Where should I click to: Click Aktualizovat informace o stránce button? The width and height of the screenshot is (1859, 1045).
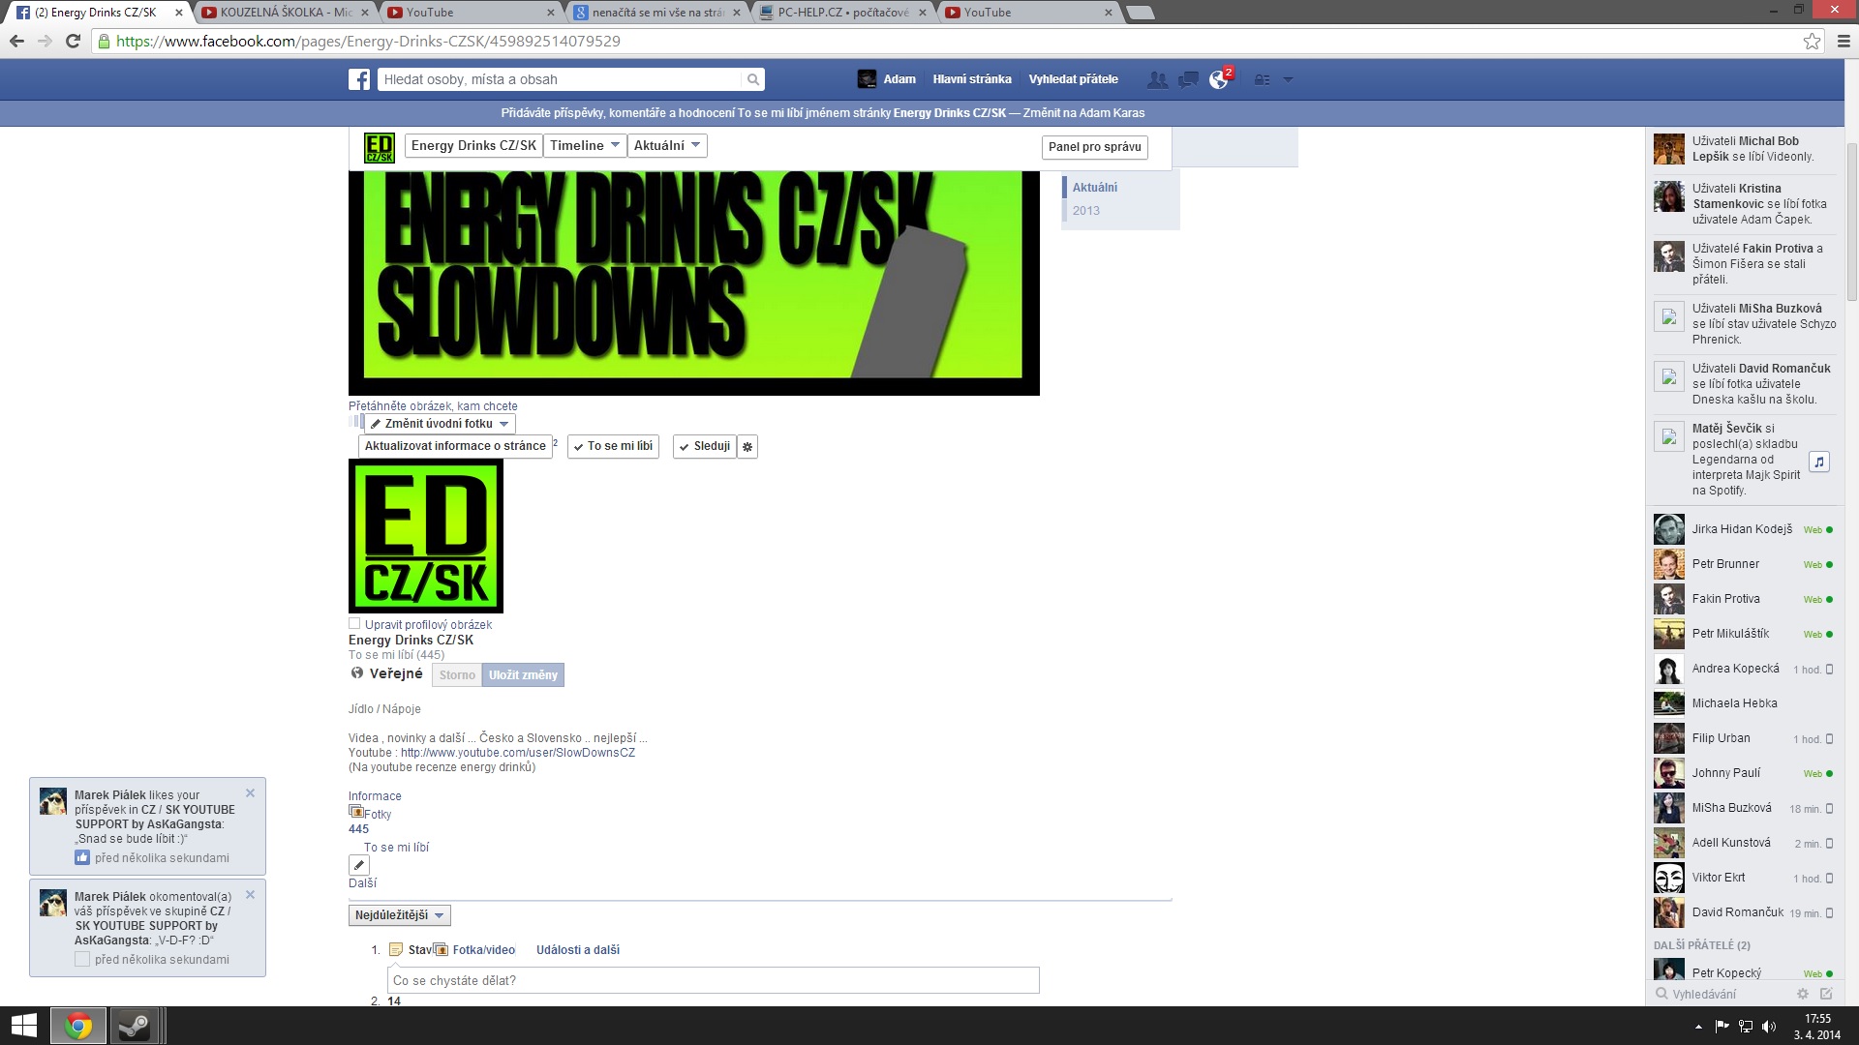coord(455,447)
